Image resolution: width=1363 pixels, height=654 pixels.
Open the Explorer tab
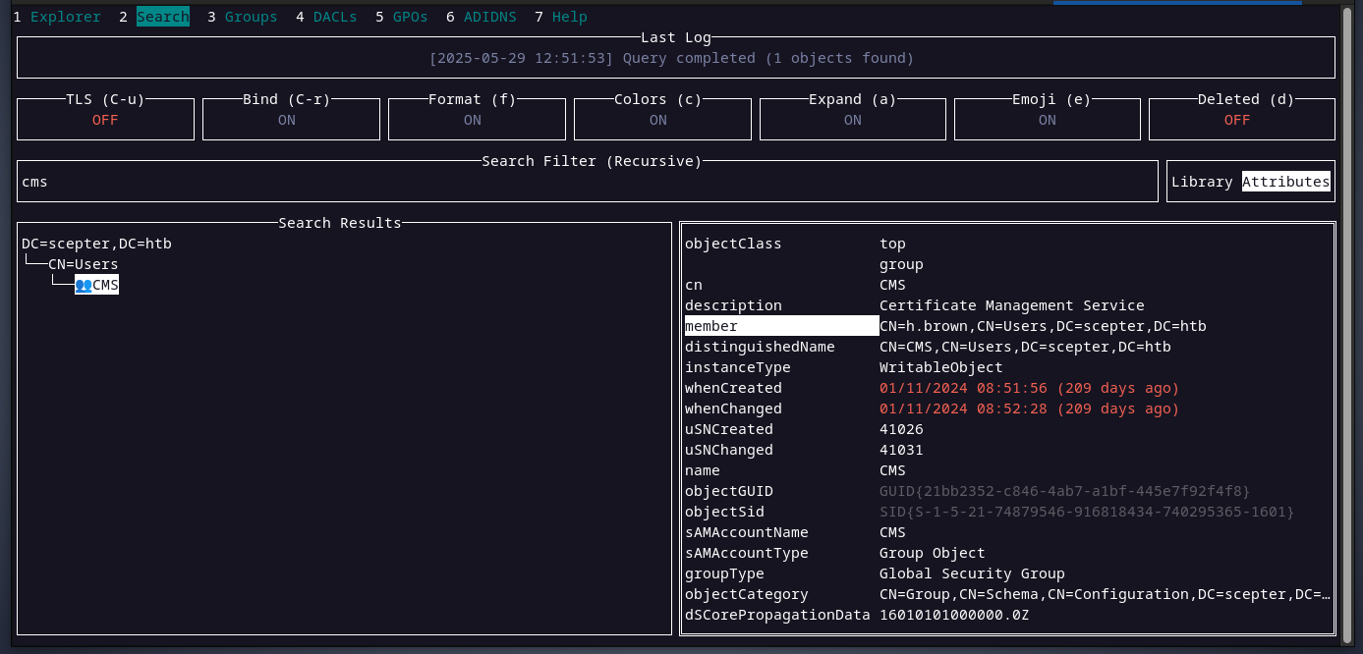point(65,17)
